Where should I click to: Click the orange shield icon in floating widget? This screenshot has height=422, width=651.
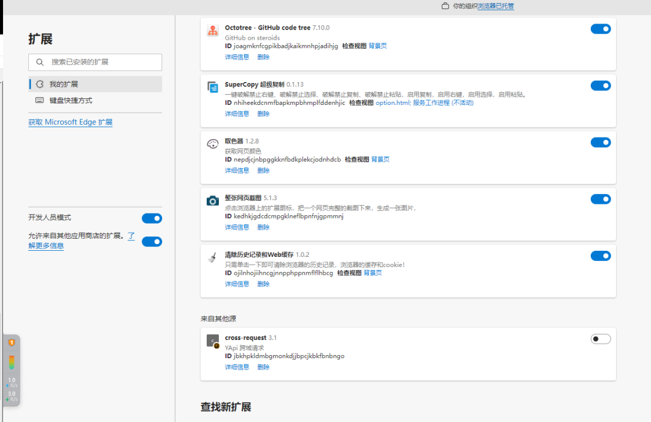11,342
